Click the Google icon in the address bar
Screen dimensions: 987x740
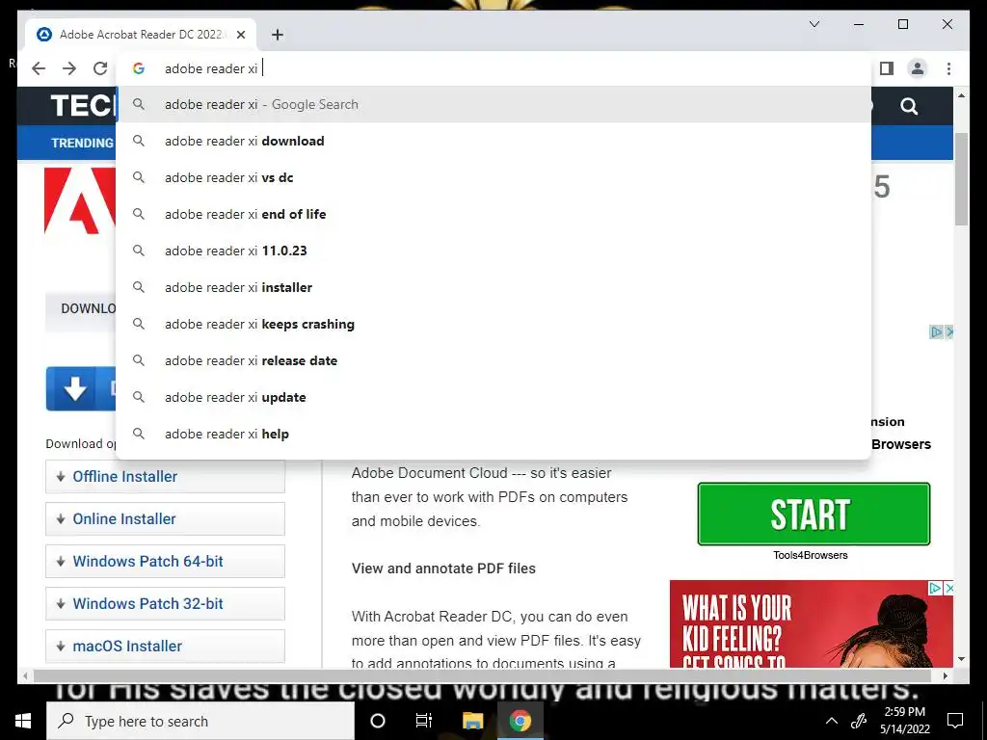tap(139, 68)
